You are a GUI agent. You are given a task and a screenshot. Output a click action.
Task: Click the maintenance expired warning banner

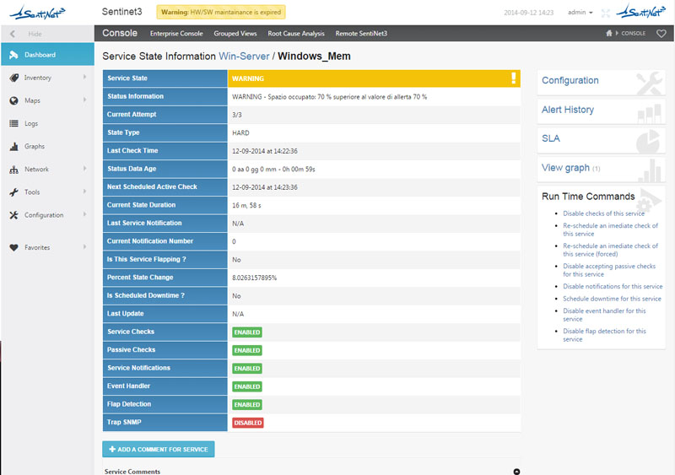(221, 12)
